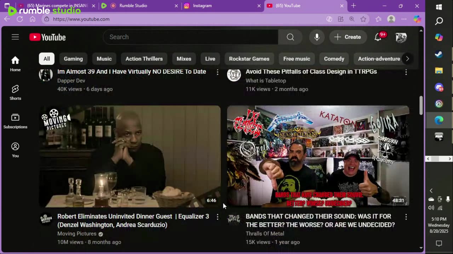Open the Bands That Changed Their Sound thumbnail
Viewport: 453px width, 254px height.
coord(318,156)
